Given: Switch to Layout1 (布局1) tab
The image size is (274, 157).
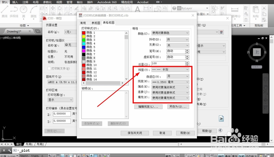Looking at the screenshot, I should (x=29, y=144).
